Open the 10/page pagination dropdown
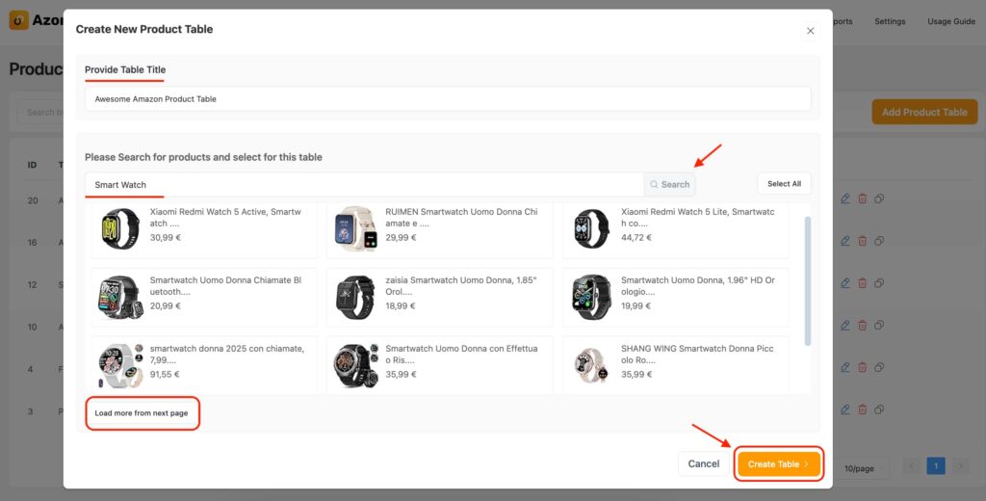Image resolution: width=986 pixels, height=501 pixels. tap(863, 468)
